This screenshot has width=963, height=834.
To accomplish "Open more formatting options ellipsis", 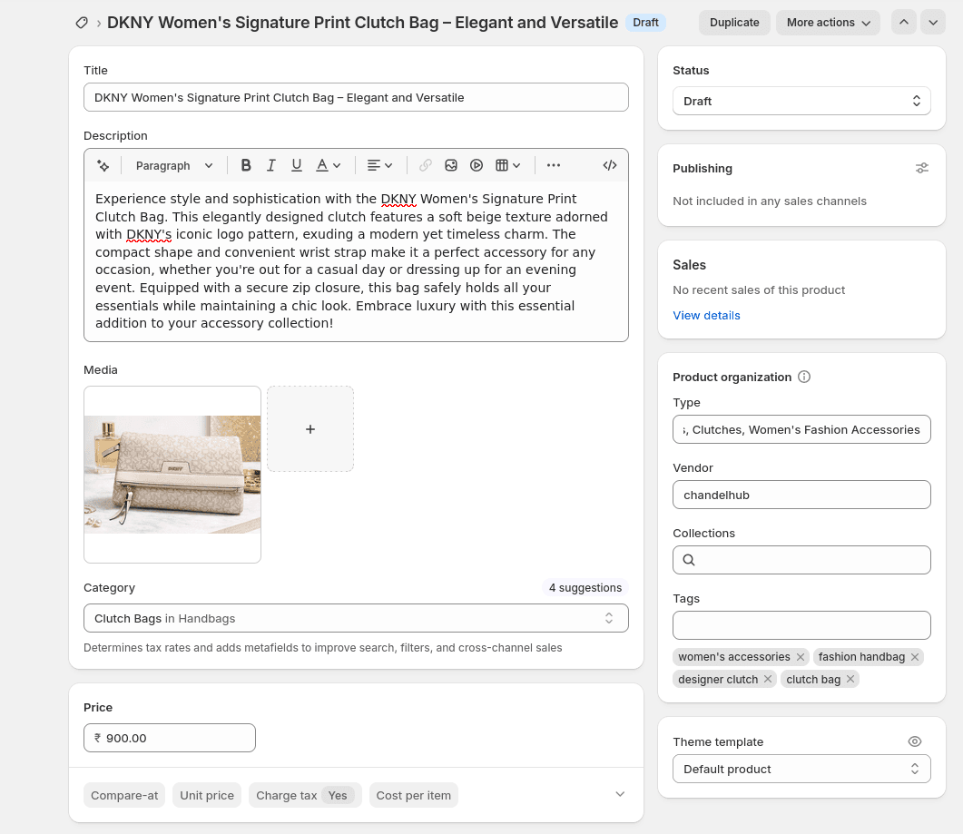I will click(x=554, y=165).
